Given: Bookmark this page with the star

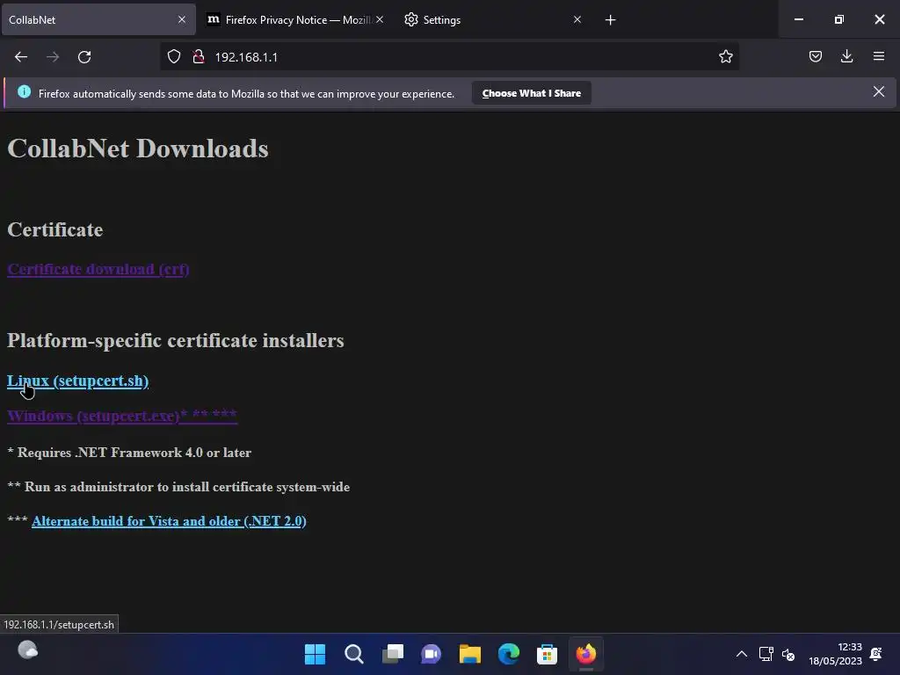Looking at the screenshot, I should click(725, 56).
